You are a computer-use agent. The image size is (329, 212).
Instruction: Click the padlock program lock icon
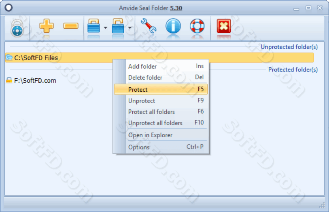[17, 28]
